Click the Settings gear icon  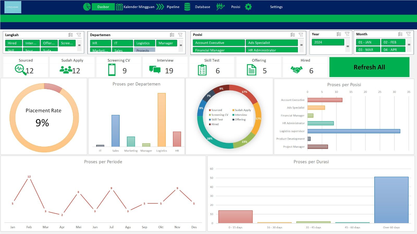[248, 7]
